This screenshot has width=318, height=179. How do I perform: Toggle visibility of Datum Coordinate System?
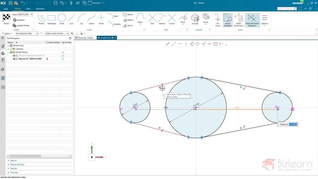[x=14, y=55]
